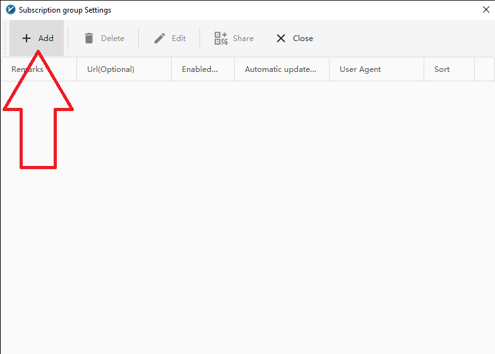
Task: Choose the Share text label in the toolbar
Action: point(243,38)
